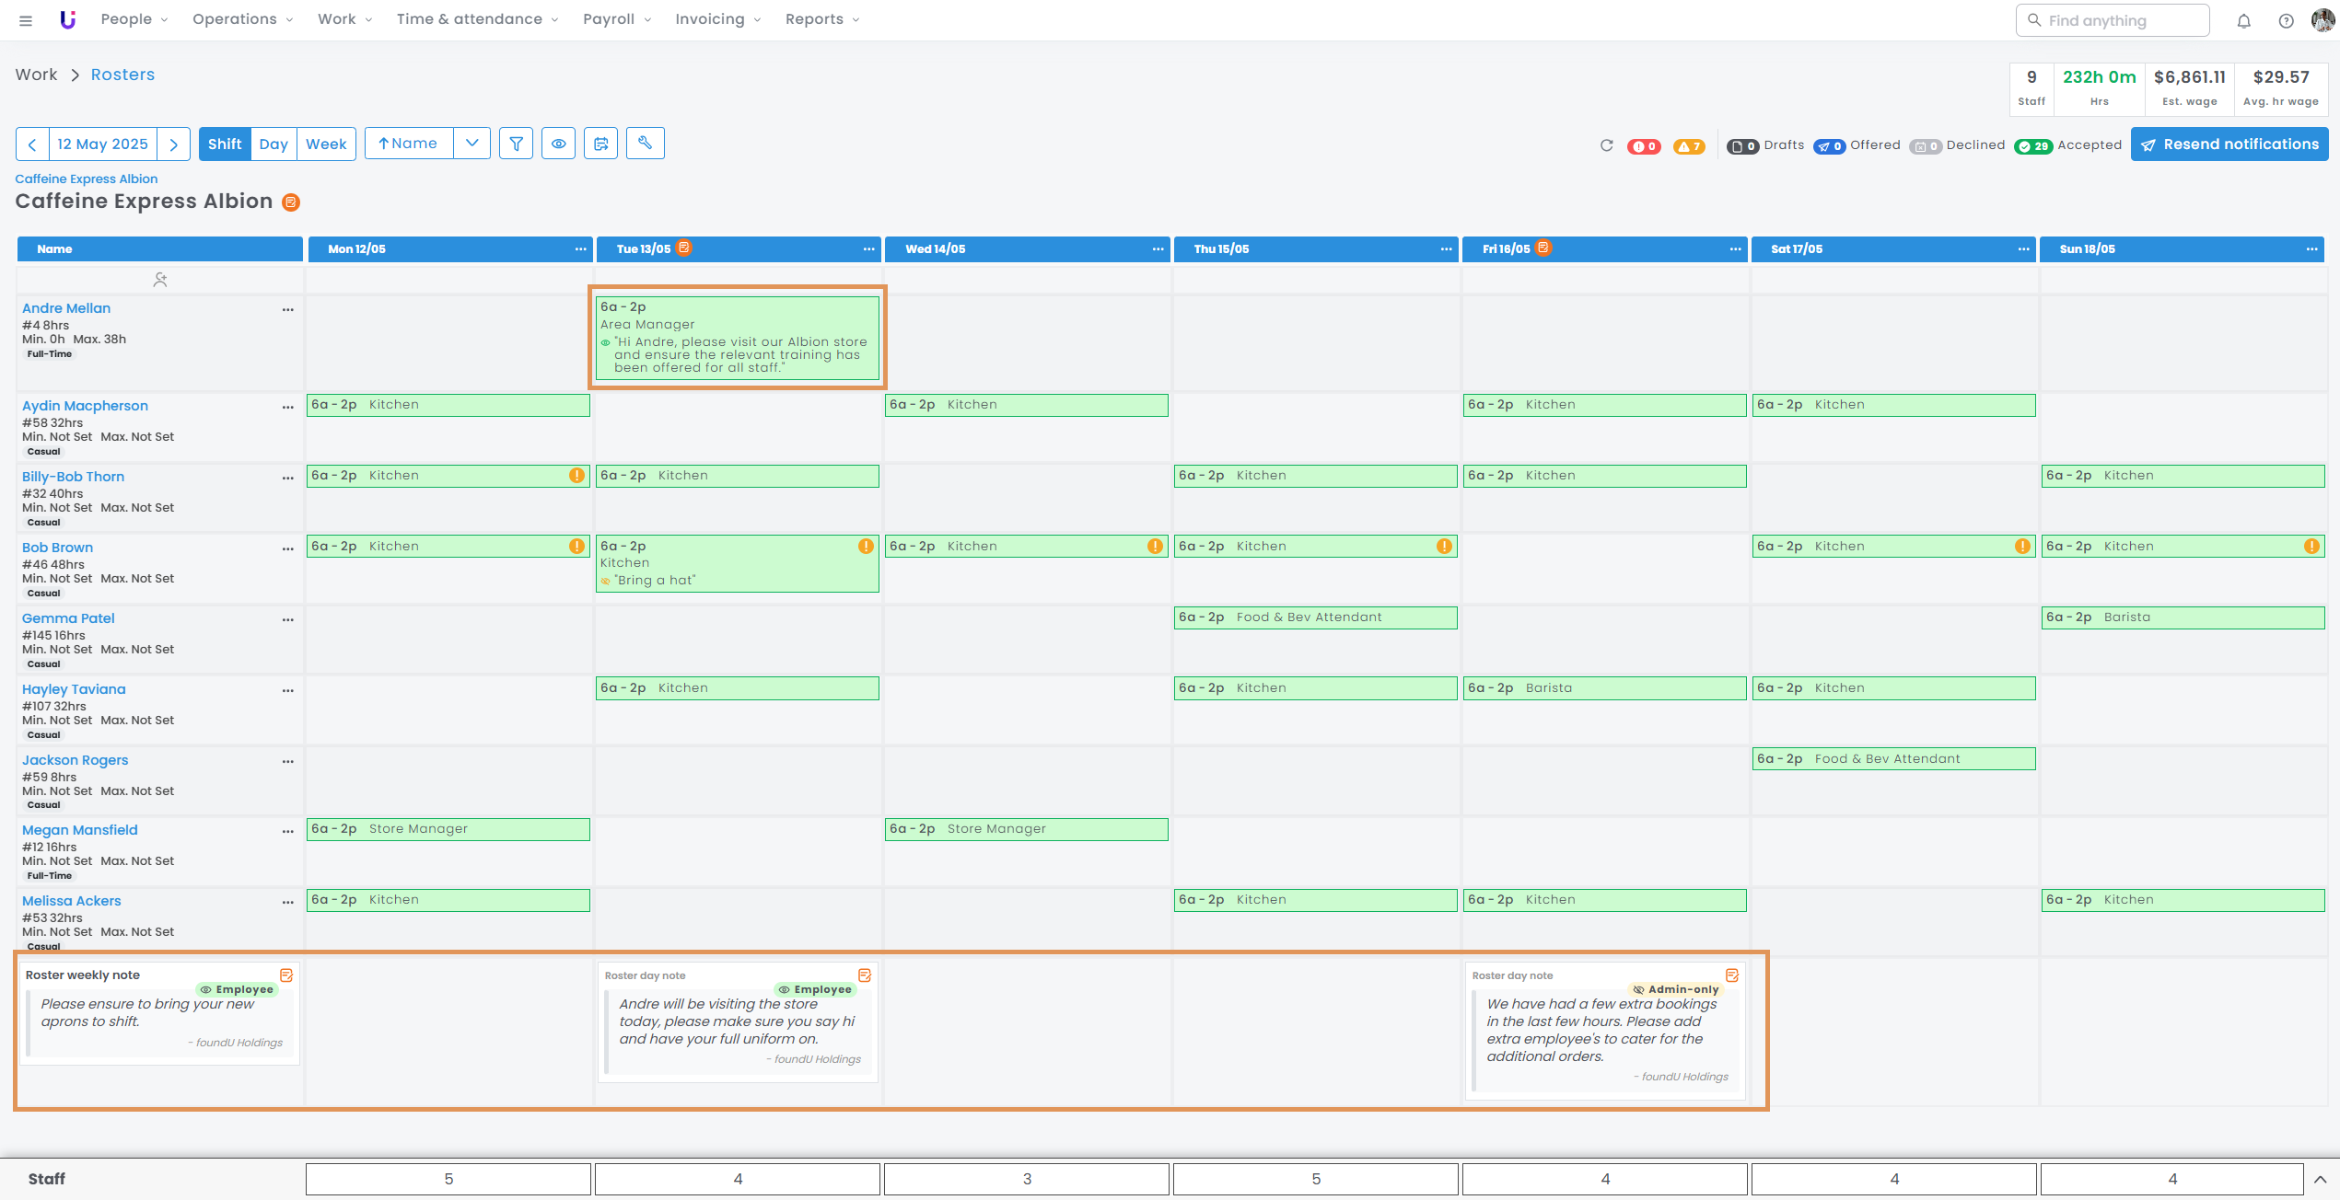Click the calendar copy icon in toolbar
This screenshot has height=1200, width=2340.
coord(601,144)
